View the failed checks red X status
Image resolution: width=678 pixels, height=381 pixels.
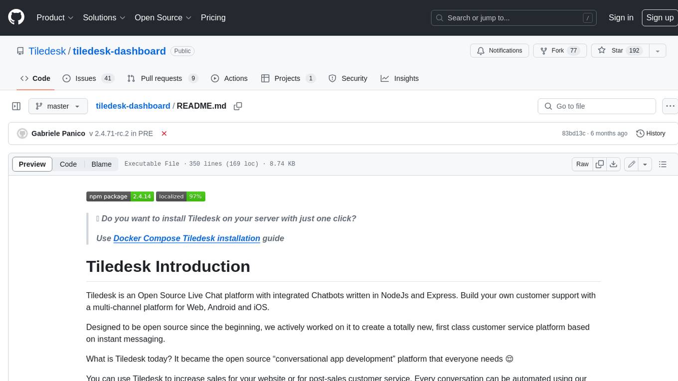pyautogui.click(x=164, y=134)
